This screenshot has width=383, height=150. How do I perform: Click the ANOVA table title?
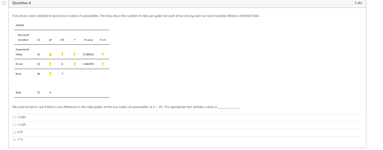20,25
